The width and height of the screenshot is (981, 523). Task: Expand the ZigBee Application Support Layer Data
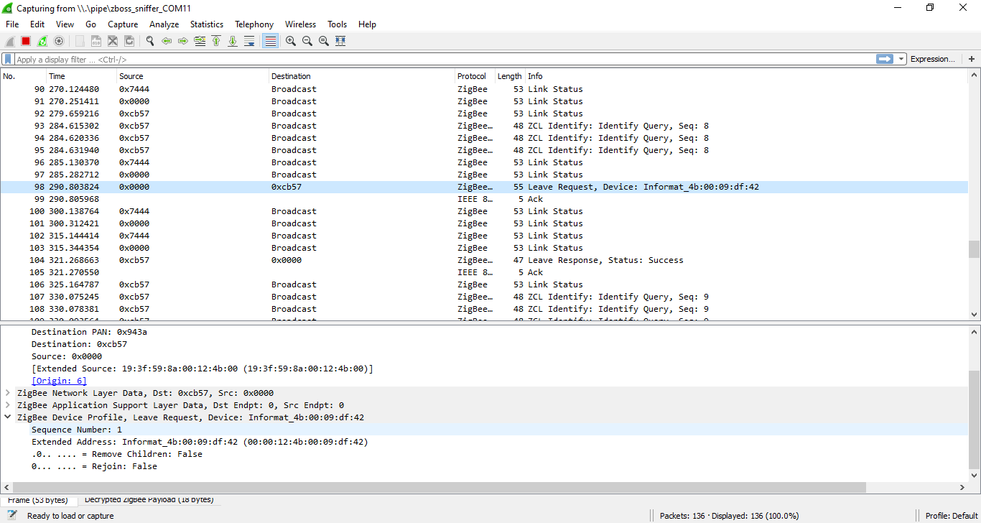click(7, 404)
